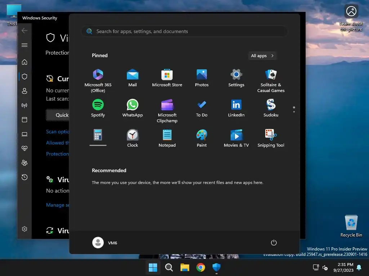Viewport: 369px width, 276px height.
Task: Launch the Clock app
Action: 133,138
